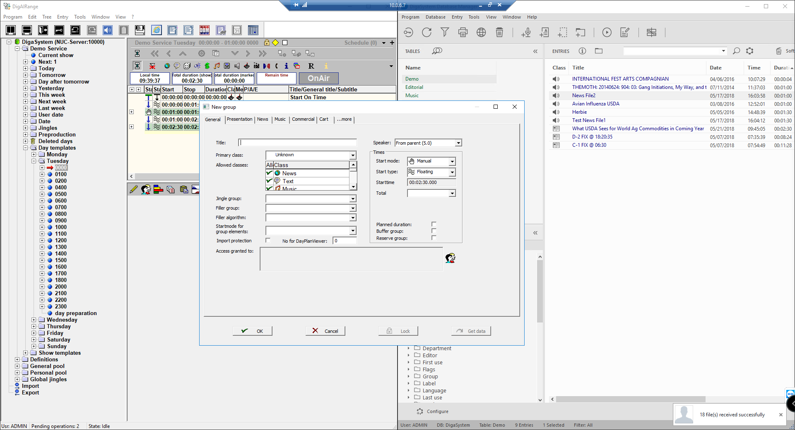The height and width of the screenshot is (430, 795).
Task: Click the OK button
Action: (x=252, y=331)
